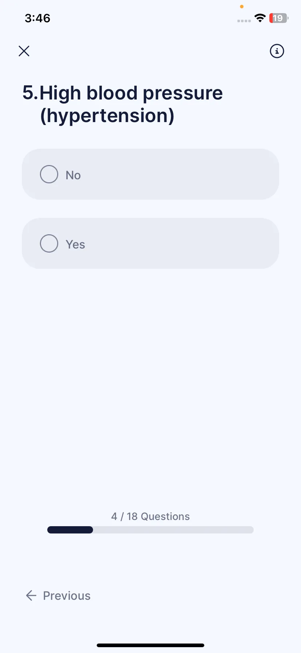Click the dark filled part of progress bar
Screen dimensions: 301x653
(70, 530)
